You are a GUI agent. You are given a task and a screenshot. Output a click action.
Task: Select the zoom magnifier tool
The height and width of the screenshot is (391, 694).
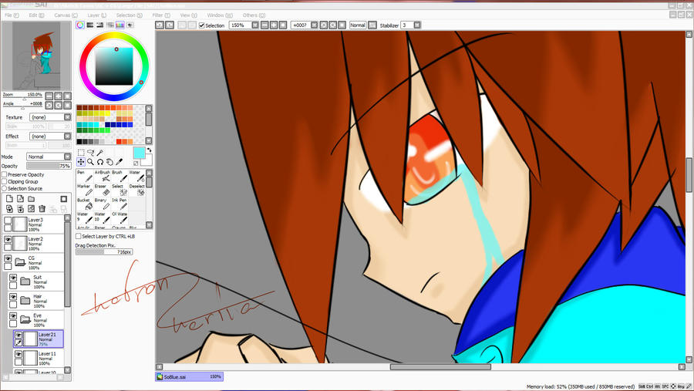(x=91, y=162)
